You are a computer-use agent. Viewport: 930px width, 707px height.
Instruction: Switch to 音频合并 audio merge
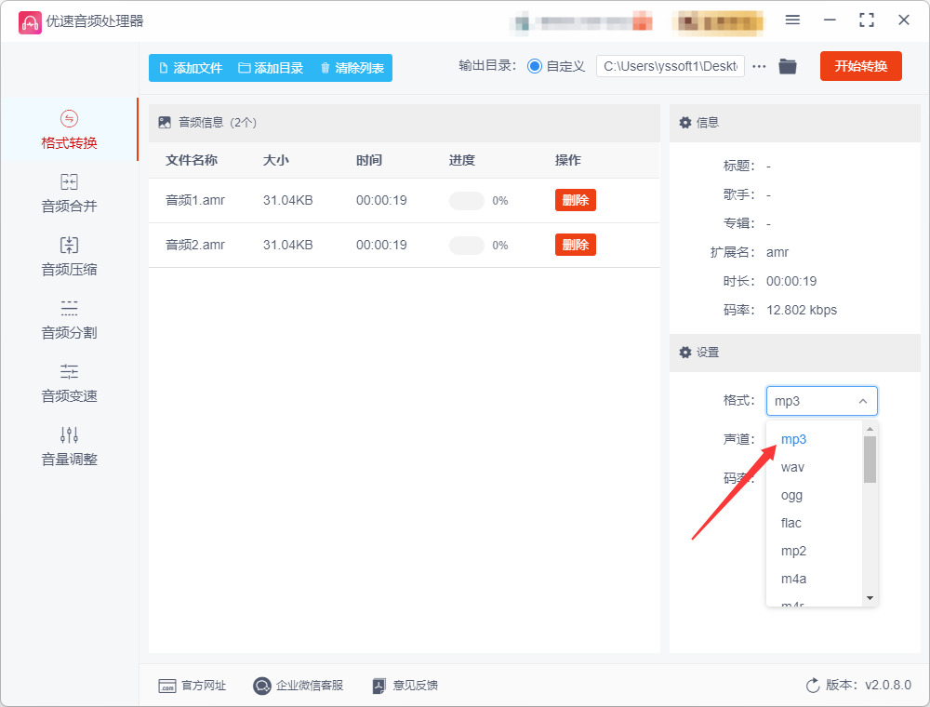[x=69, y=193]
